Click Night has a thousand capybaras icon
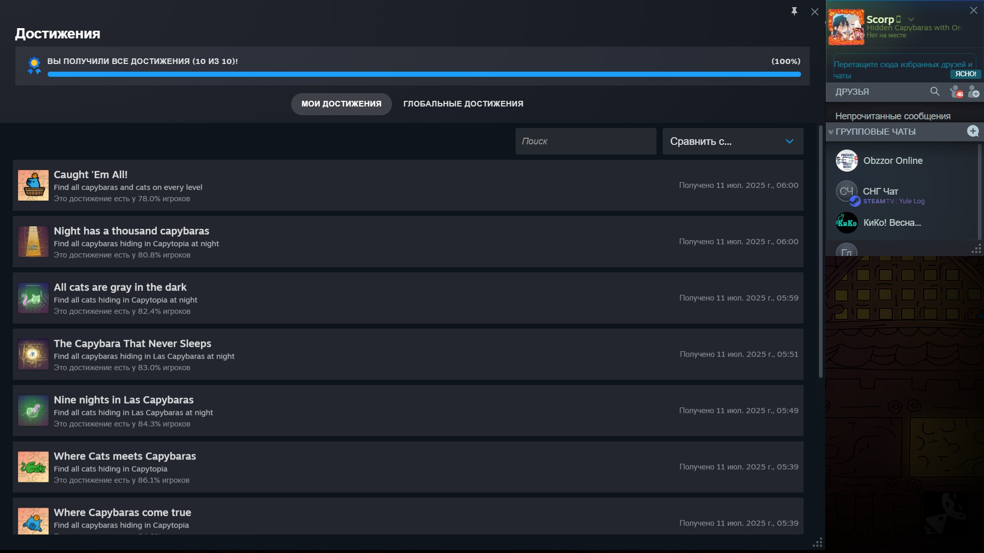The height and width of the screenshot is (553, 984). (33, 242)
